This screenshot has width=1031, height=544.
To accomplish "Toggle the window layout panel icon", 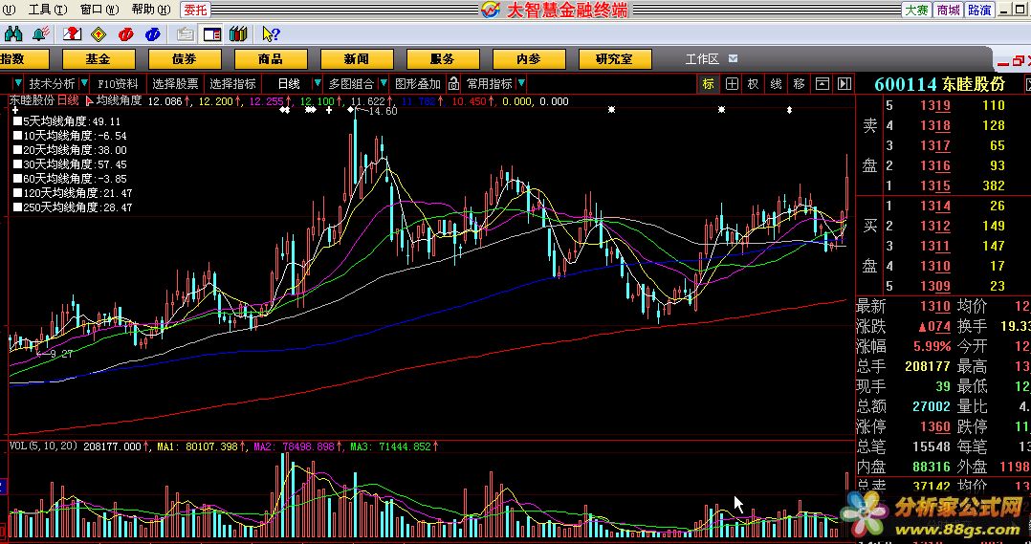I will tap(211, 33).
